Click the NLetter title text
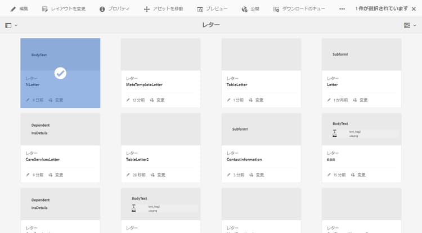The height and width of the screenshot is (233, 422). coord(33,84)
